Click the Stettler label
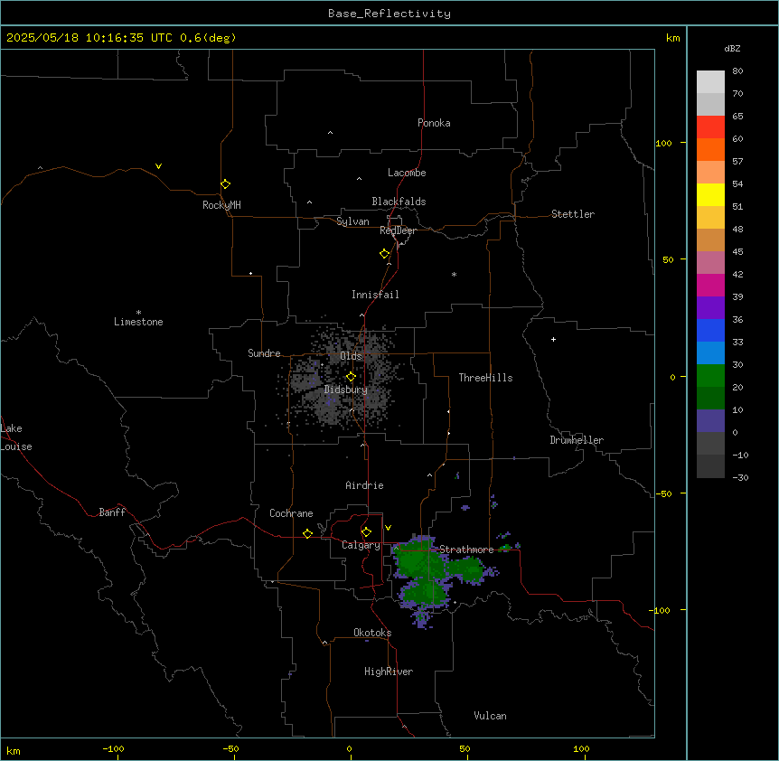779x761 pixels. 572,214
